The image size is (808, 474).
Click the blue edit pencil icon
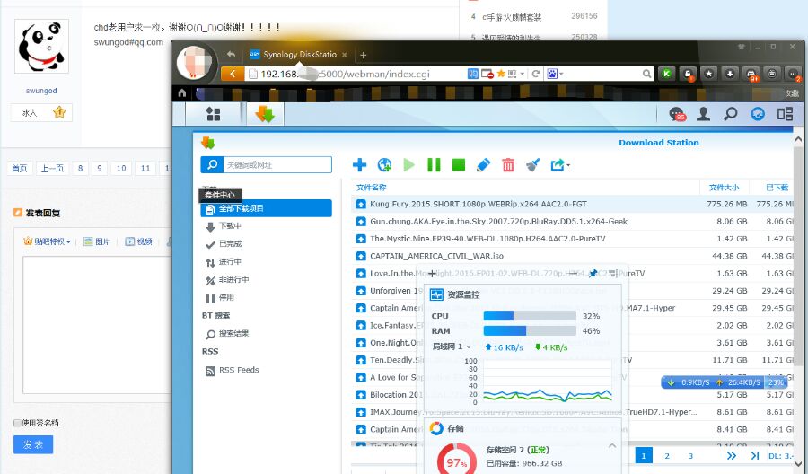(x=483, y=165)
